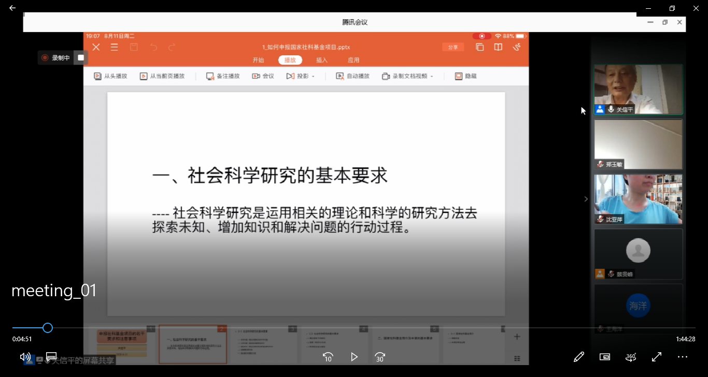This screenshot has height=377, width=708.
Task: Click the 从头播放 button
Action: [110, 76]
